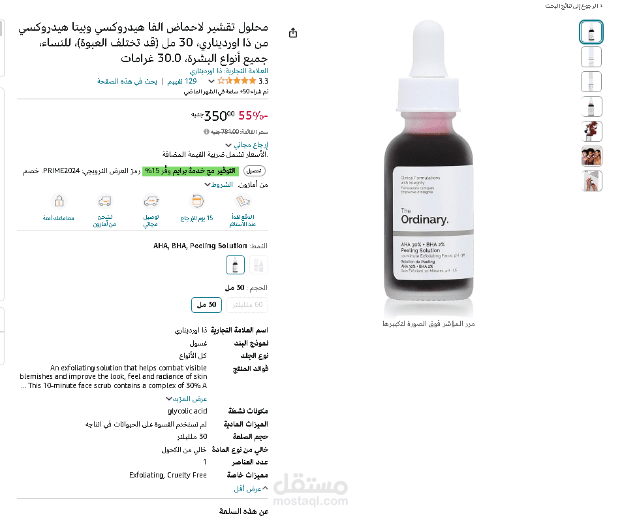
Task: Click the 15-day return icon
Action: pos(197,201)
